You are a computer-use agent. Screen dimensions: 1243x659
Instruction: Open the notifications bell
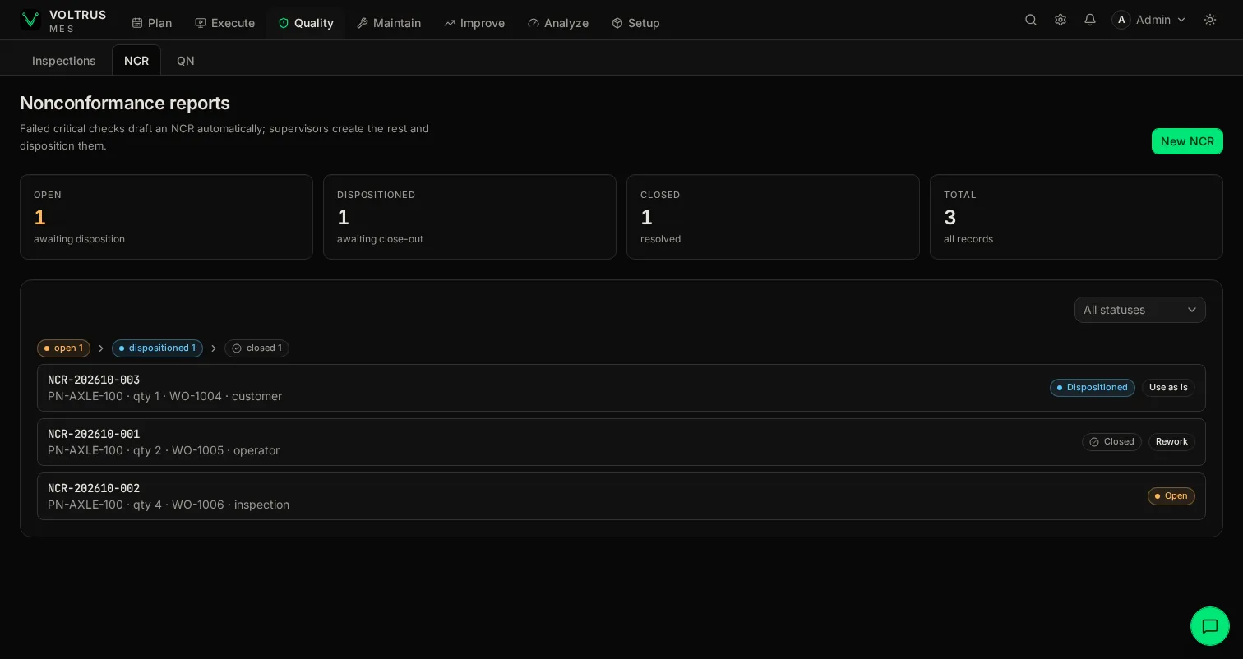click(x=1090, y=20)
